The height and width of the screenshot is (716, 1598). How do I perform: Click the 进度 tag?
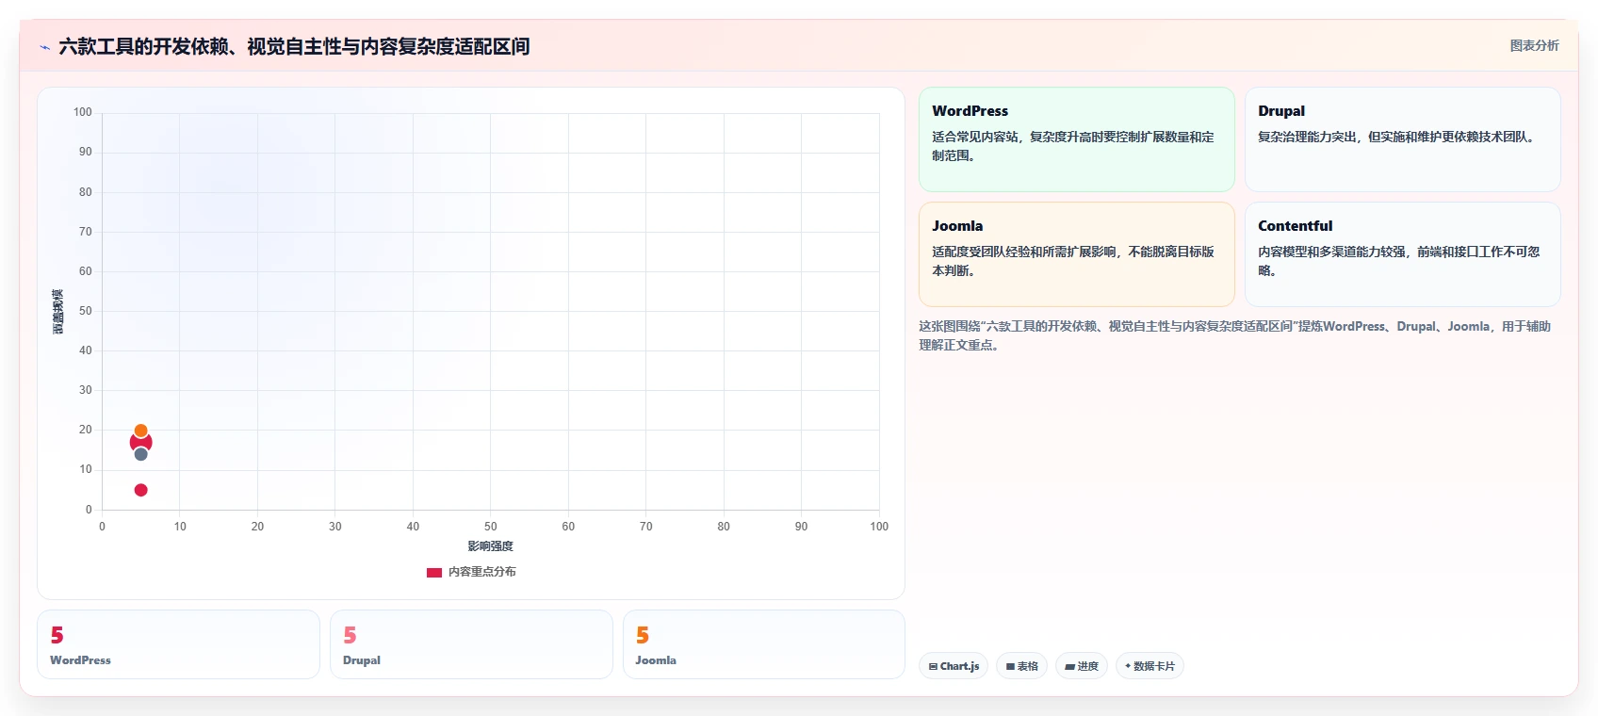click(x=1081, y=666)
